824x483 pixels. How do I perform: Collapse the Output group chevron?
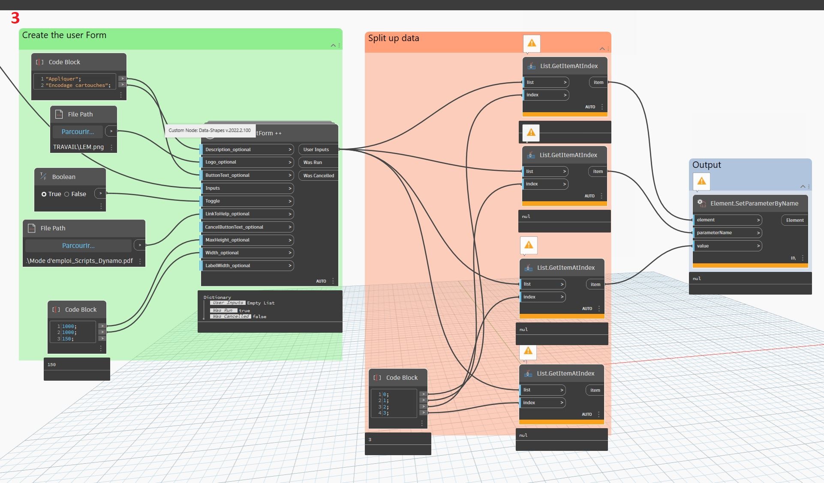[x=803, y=186]
